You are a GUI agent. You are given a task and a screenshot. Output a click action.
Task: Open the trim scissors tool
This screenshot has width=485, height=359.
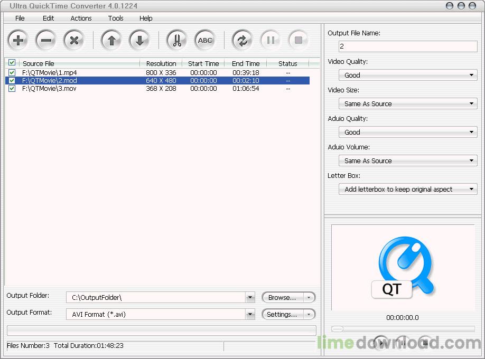coord(176,40)
